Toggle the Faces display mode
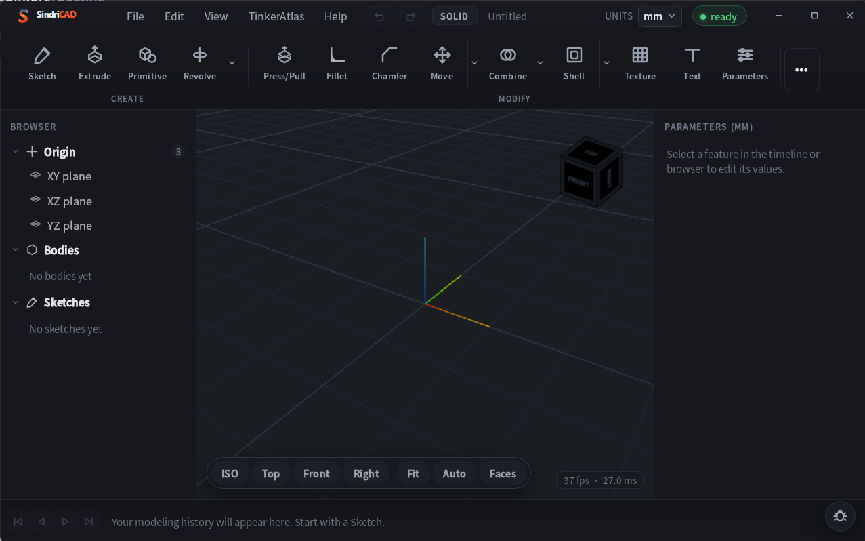The image size is (865, 541). coord(503,473)
